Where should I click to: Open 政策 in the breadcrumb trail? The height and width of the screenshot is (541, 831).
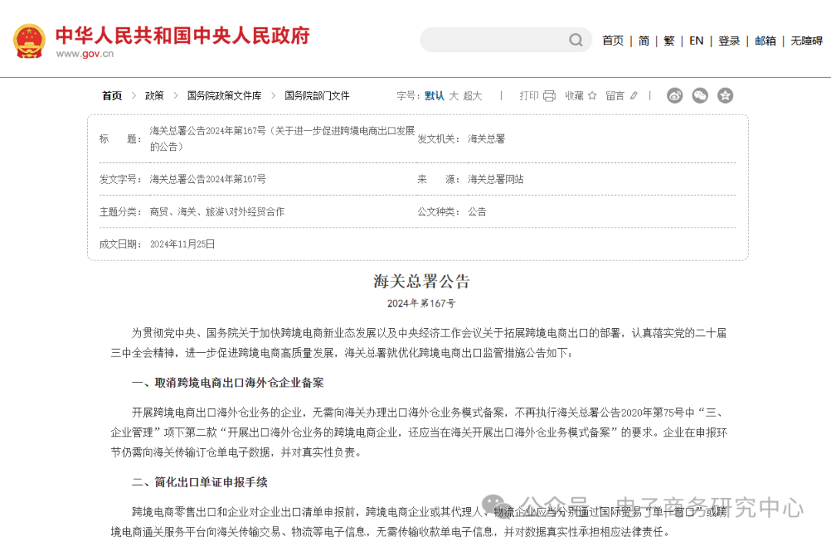[155, 95]
